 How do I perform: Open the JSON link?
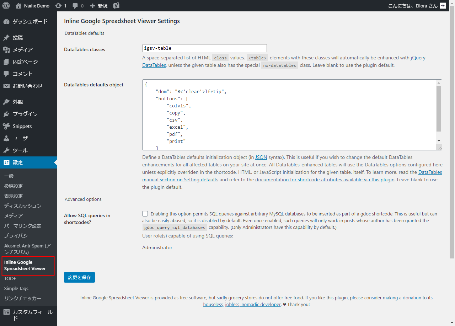point(261,157)
